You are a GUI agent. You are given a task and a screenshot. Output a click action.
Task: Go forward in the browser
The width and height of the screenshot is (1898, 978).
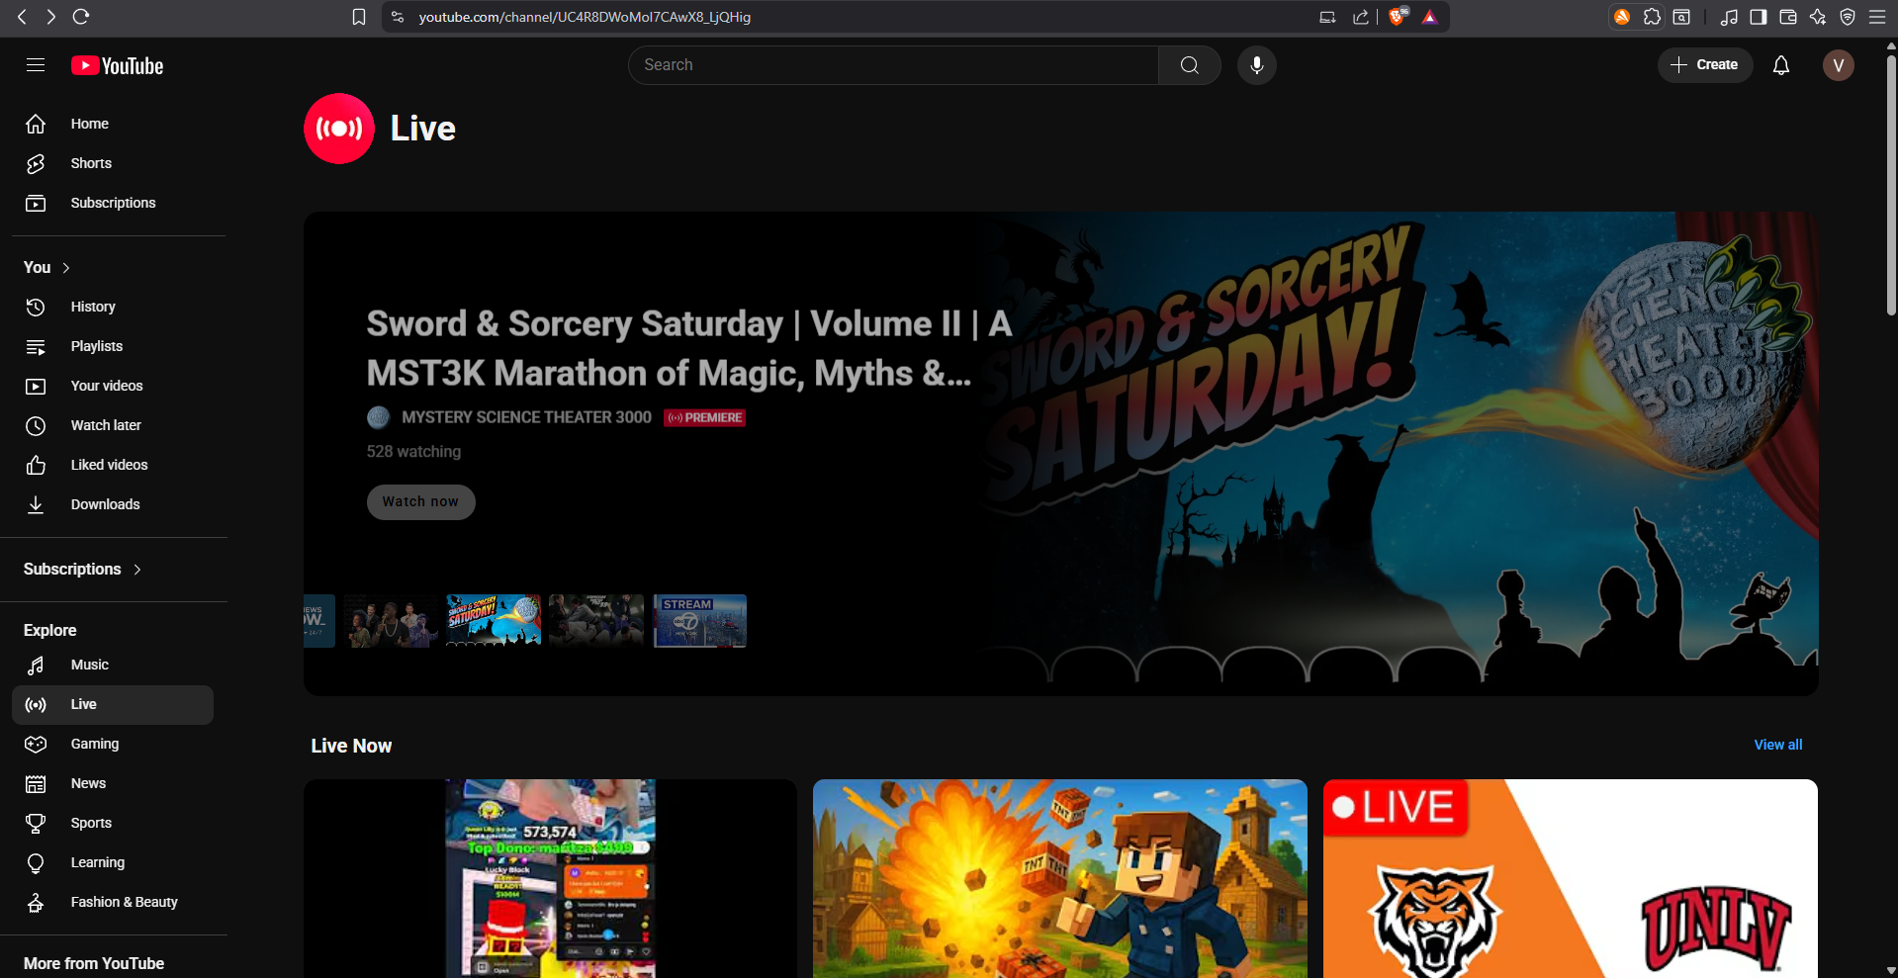[x=50, y=17]
